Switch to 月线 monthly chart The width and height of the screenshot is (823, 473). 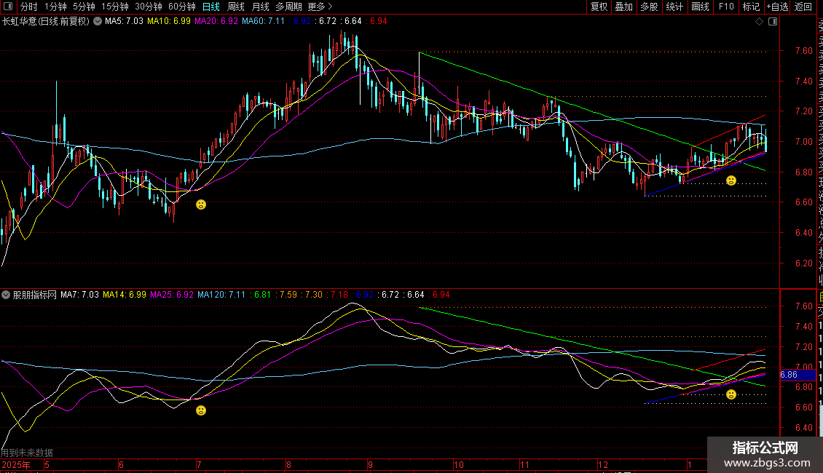[x=260, y=7]
